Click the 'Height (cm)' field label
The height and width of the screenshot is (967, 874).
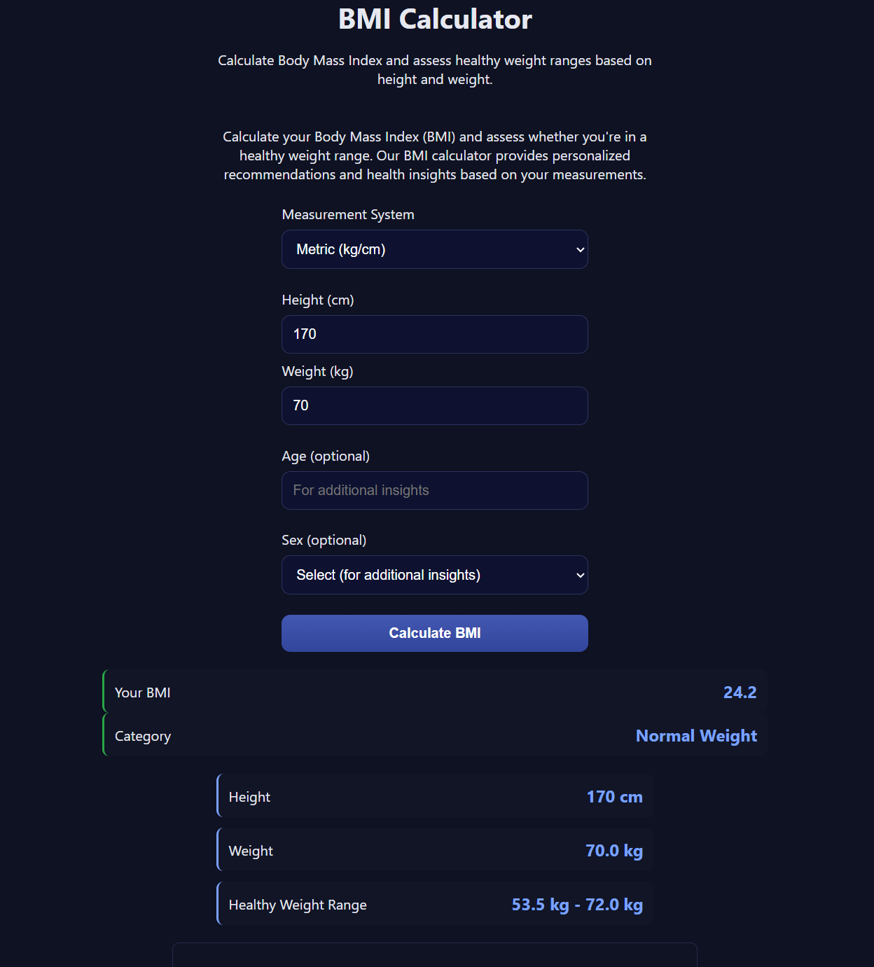tap(318, 300)
